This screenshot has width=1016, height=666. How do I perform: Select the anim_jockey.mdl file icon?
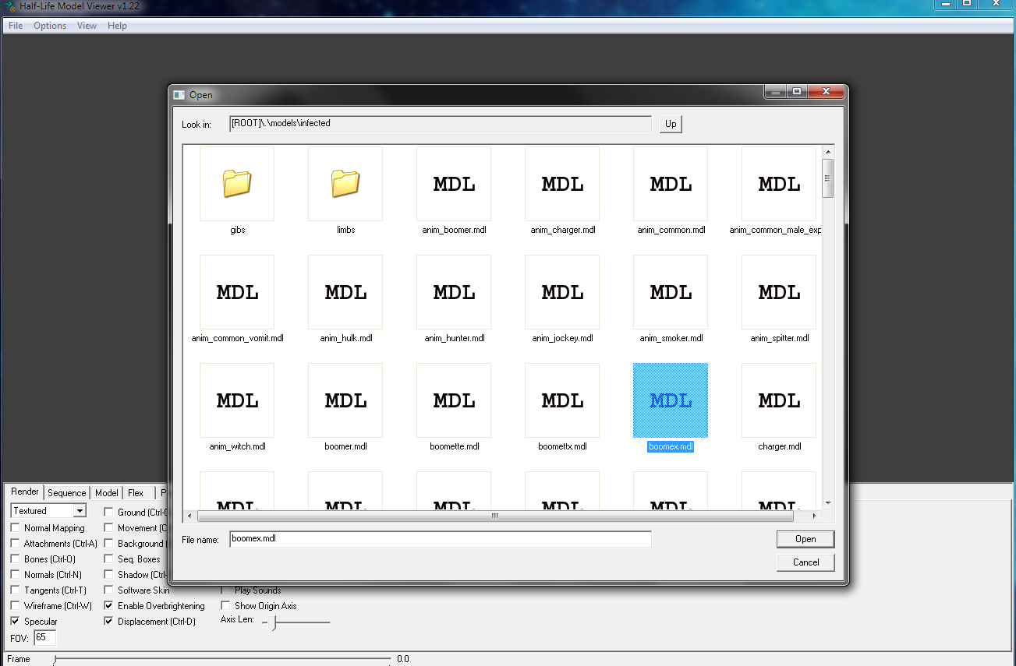point(562,292)
